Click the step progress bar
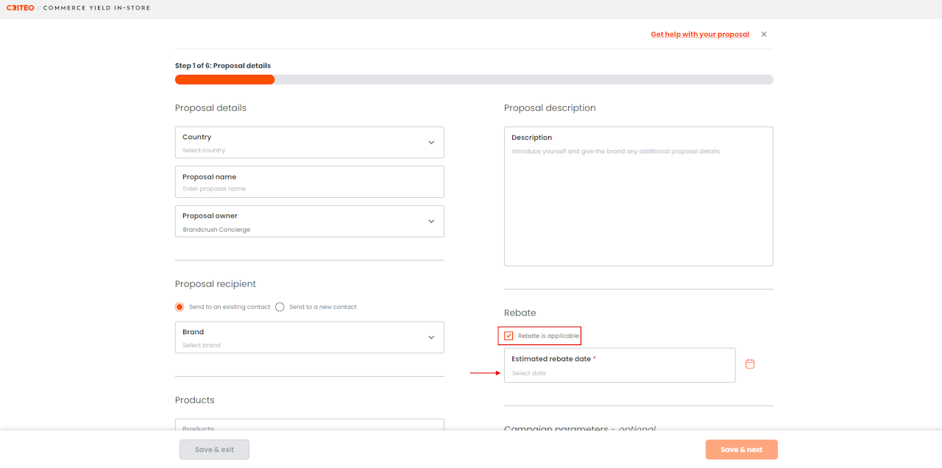 click(474, 79)
